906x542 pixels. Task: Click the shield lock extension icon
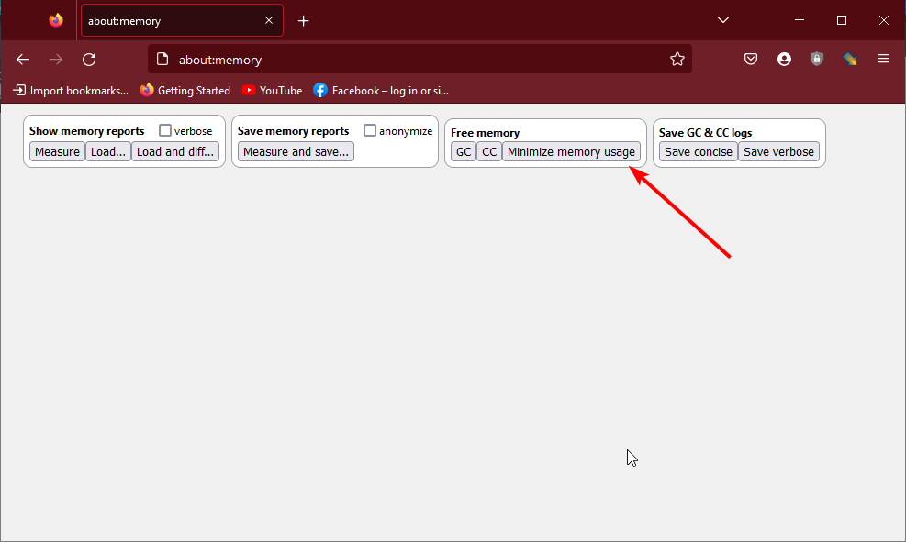point(816,59)
